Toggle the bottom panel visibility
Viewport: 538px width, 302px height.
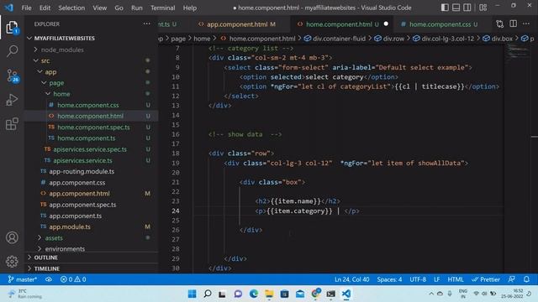[x=456, y=8]
